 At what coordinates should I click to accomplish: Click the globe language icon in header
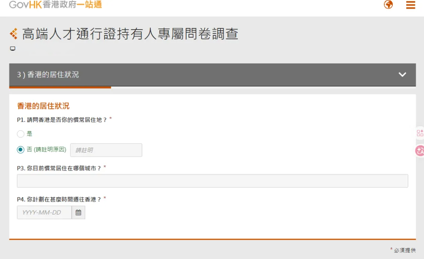point(389,5)
